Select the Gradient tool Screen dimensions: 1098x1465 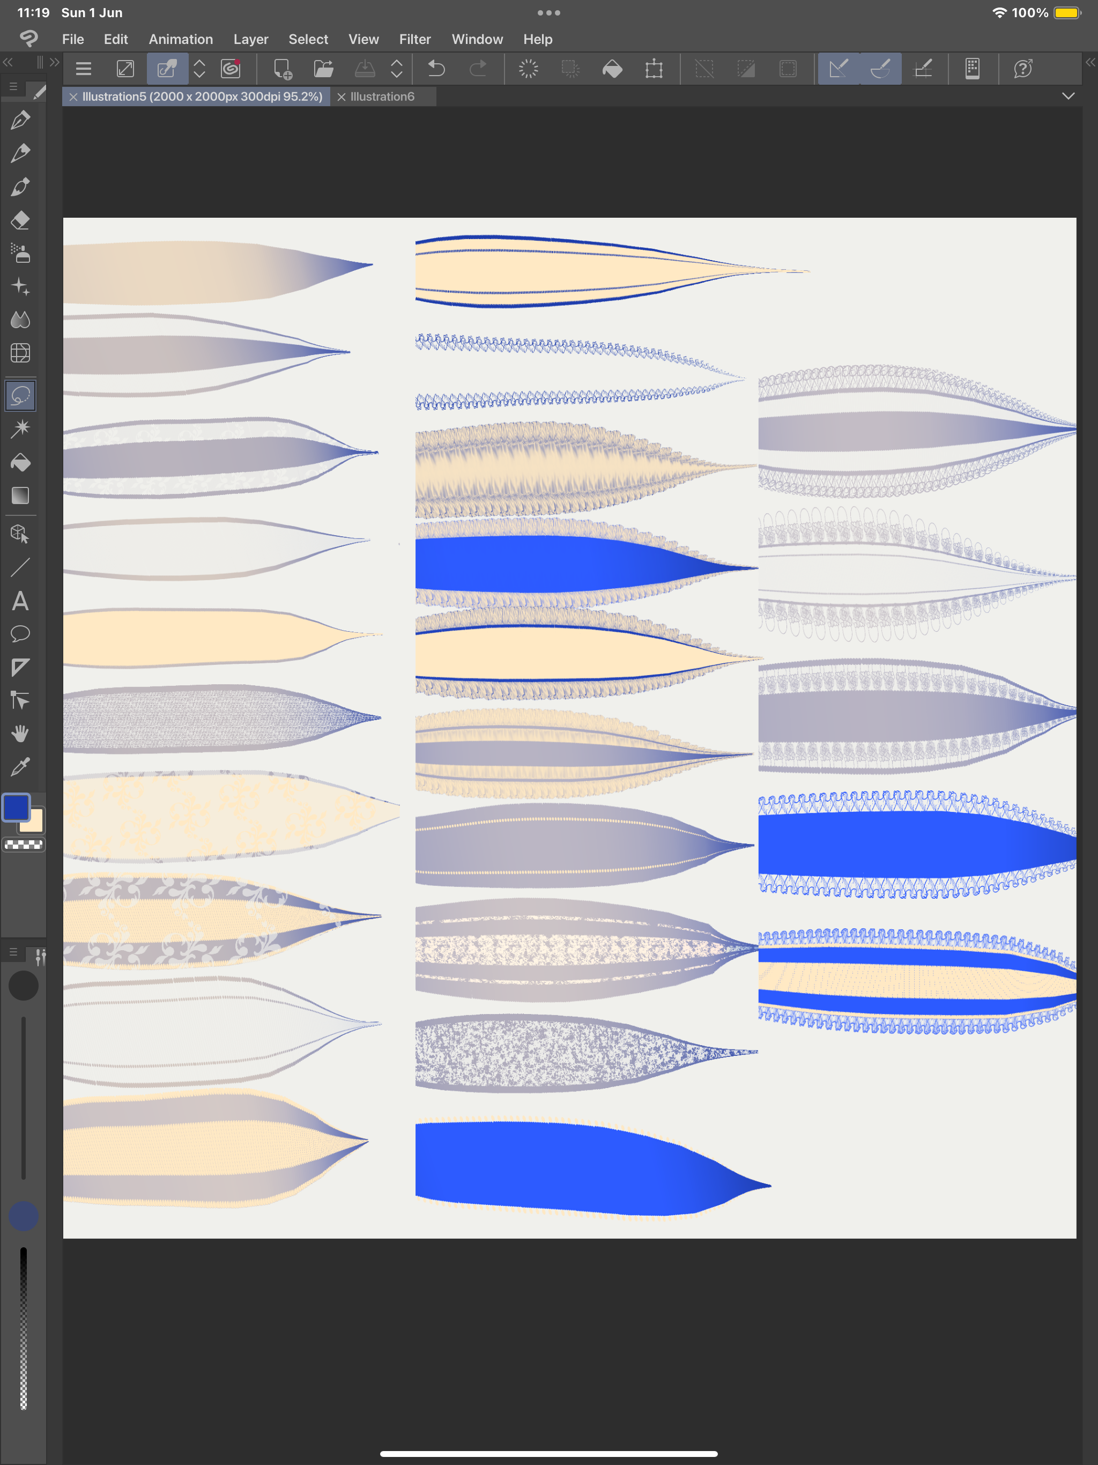coord(20,495)
